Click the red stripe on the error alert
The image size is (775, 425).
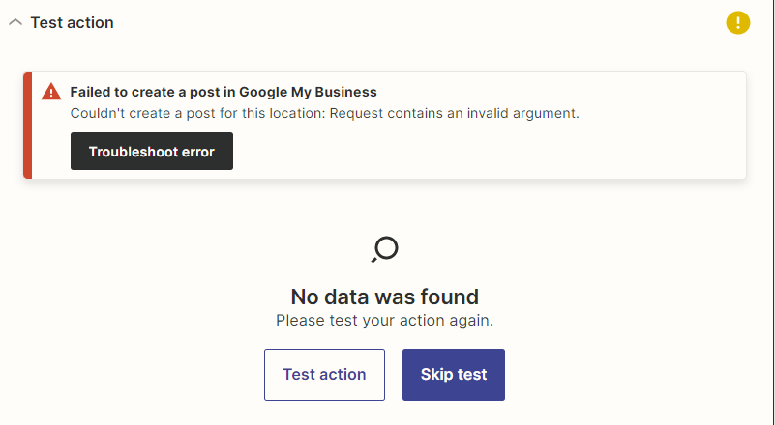pos(28,126)
